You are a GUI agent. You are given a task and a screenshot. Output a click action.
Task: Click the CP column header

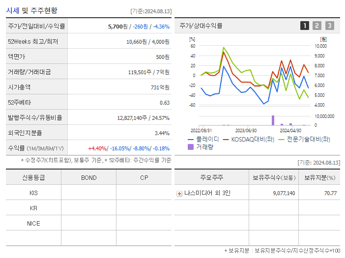pos(144,178)
